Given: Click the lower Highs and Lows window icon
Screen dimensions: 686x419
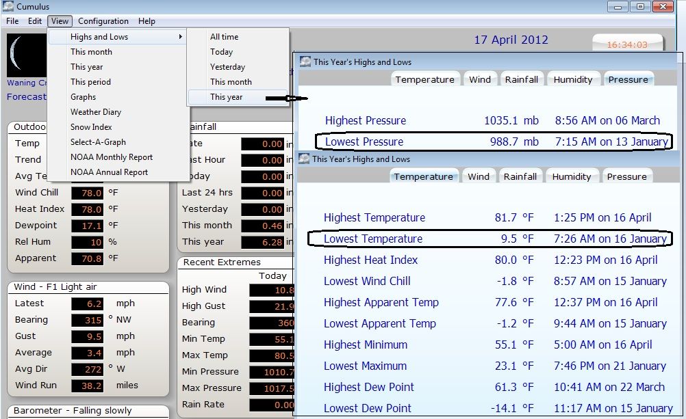Looking at the screenshot, I should coord(304,159).
